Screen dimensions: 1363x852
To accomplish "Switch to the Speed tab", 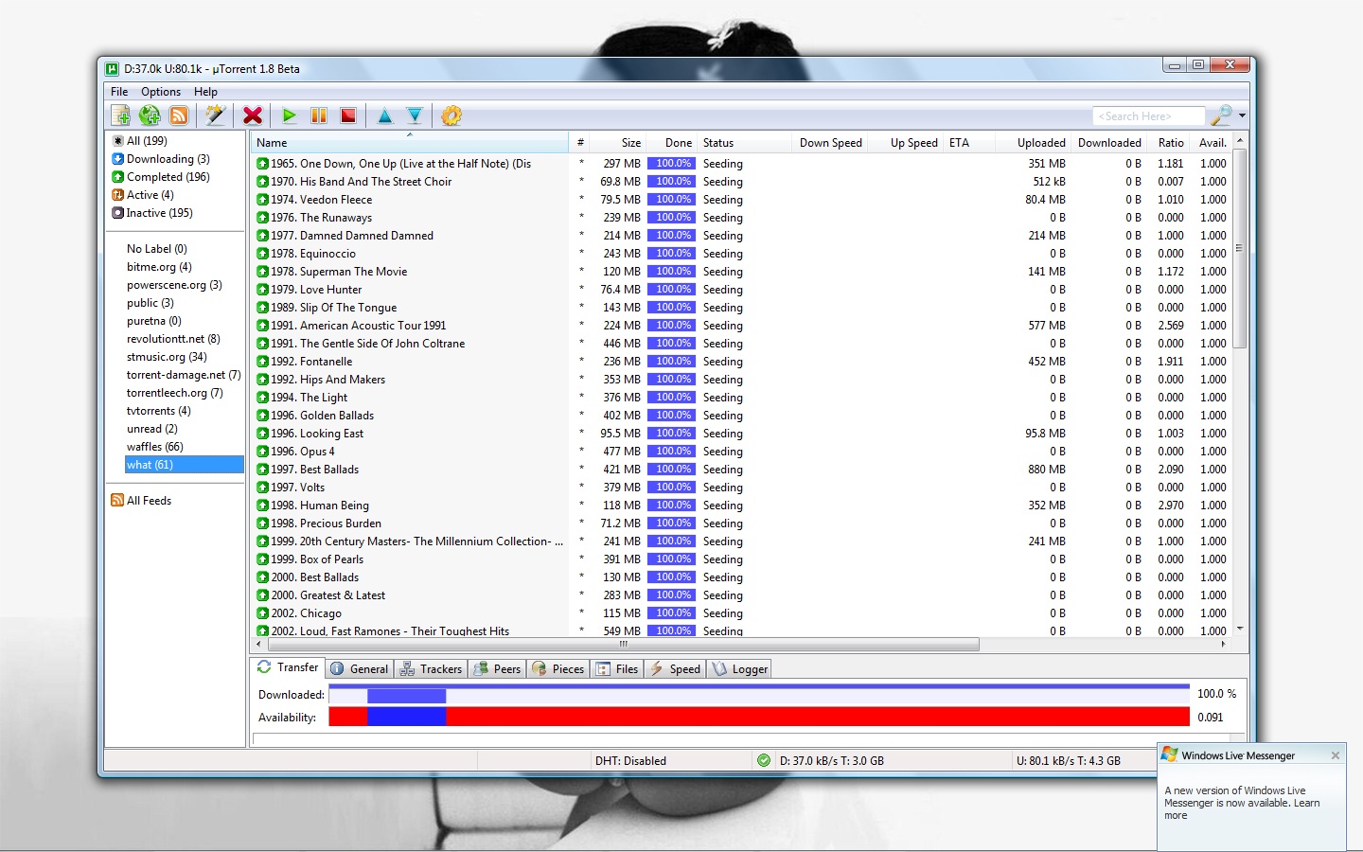I will coord(675,669).
